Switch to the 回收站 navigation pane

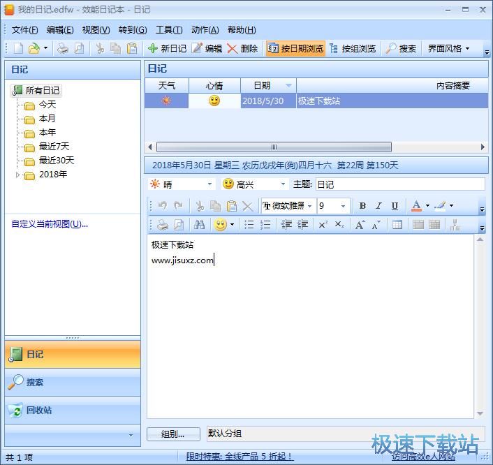(73, 411)
